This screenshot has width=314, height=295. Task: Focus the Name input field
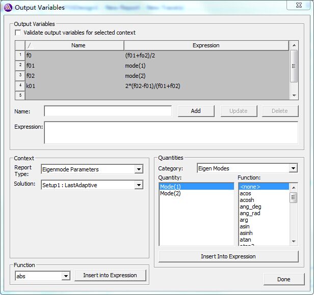(108, 111)
